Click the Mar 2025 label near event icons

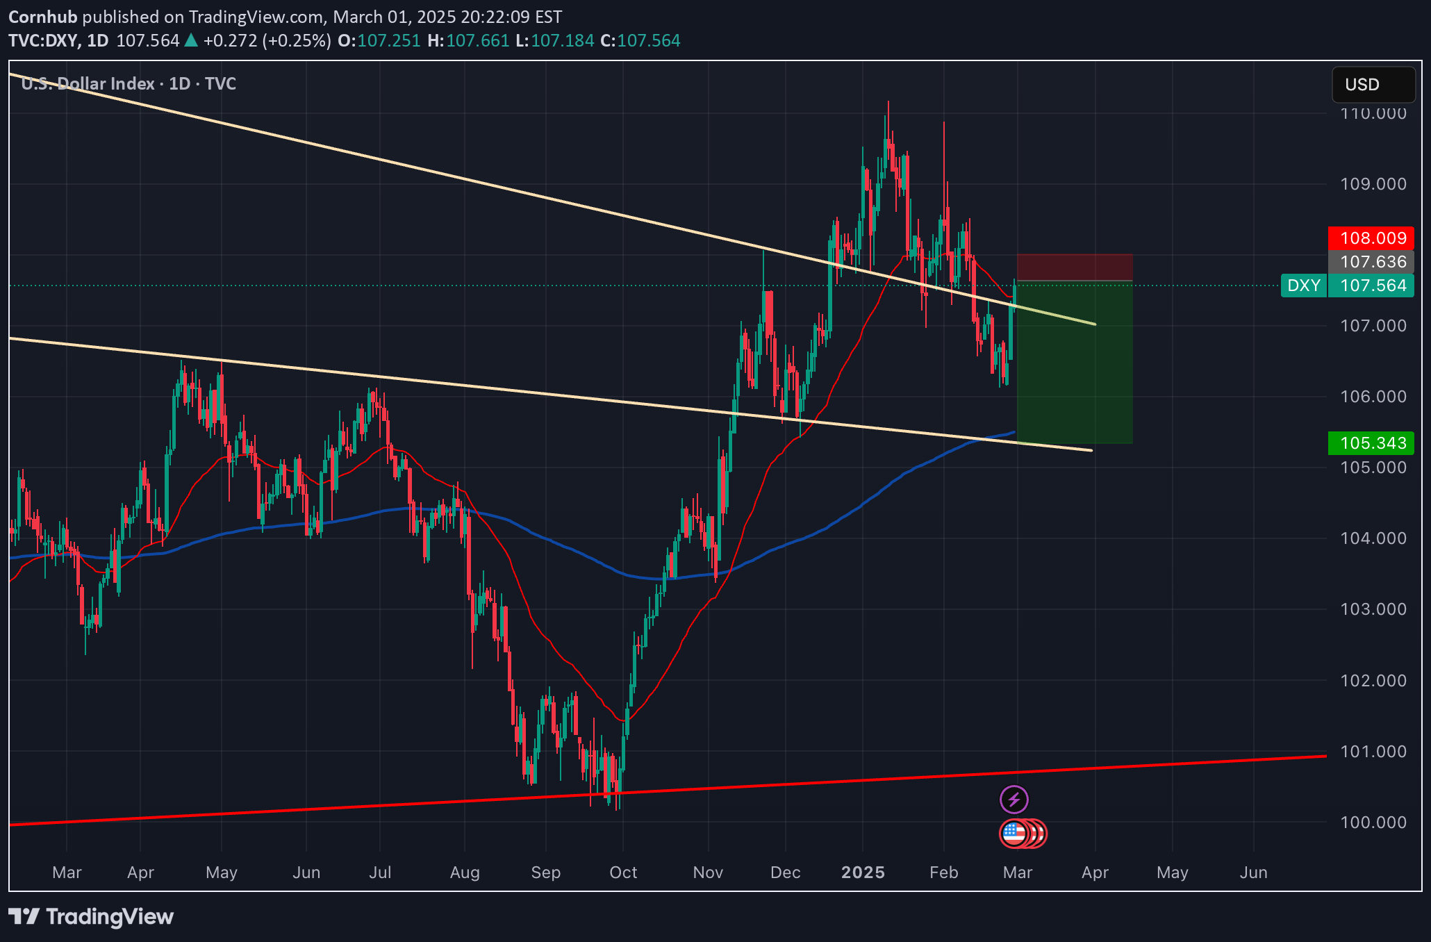pyautogui.click(x=1018, y=873)
